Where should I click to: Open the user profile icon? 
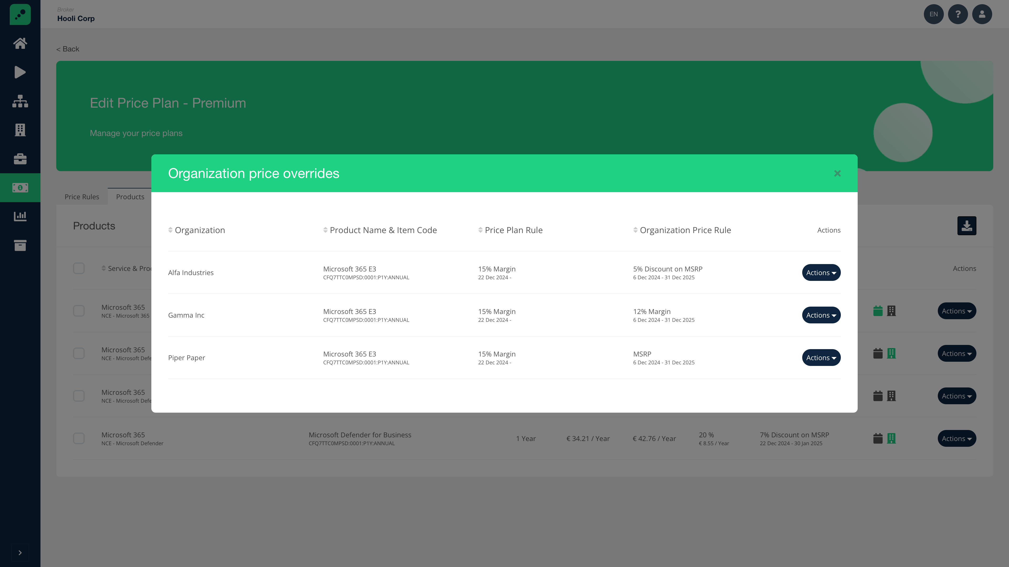[982, 14]
